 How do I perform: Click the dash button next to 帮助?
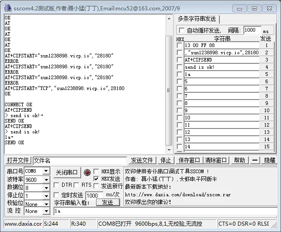coord(255,160)
